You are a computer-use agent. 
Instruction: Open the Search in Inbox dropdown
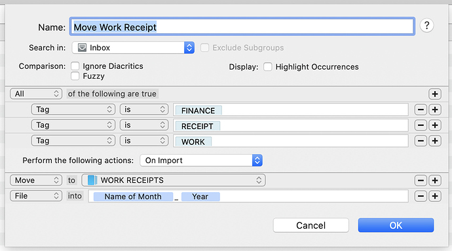[x=133, y=48]
